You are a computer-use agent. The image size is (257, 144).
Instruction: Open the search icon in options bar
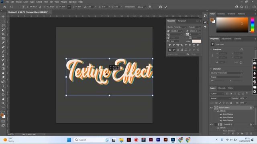(241, 7)
